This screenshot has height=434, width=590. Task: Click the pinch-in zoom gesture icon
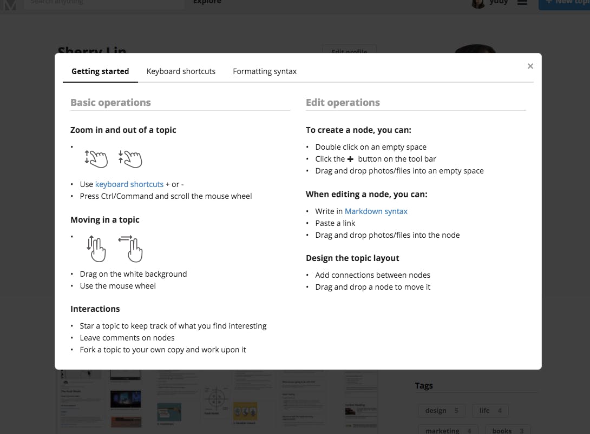pyautogui.click(x=130, y=159)
